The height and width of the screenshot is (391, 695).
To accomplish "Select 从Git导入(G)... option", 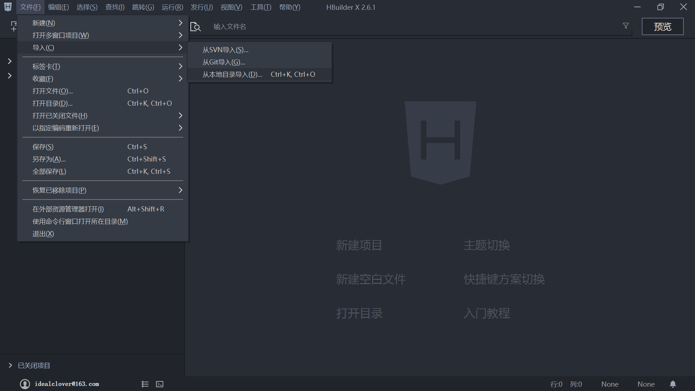I will 224,62.
